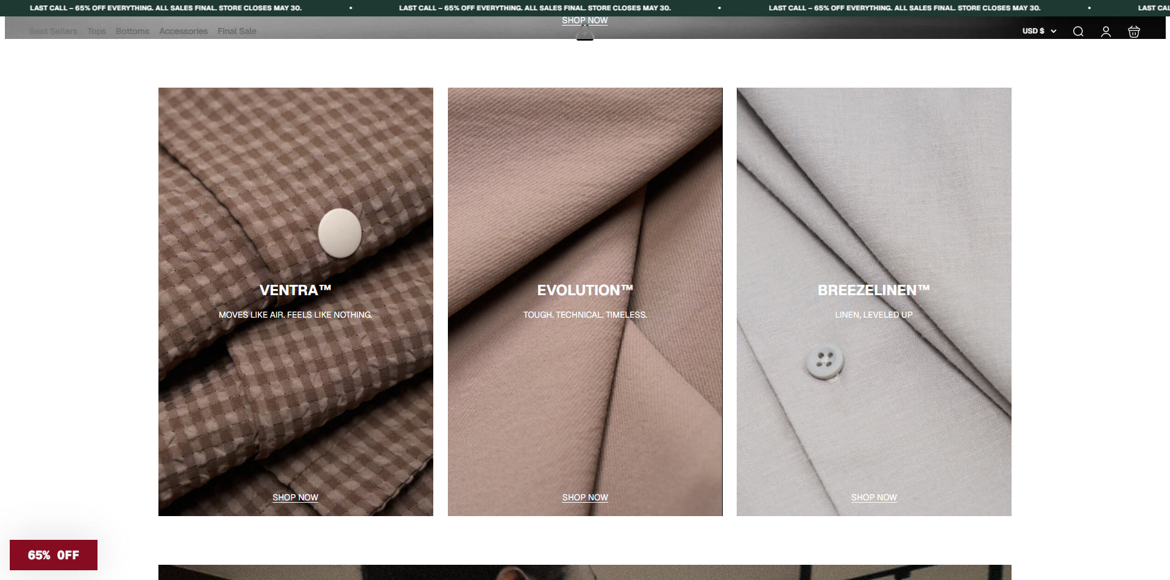Screen dimensions: 1170x580
Task: Click SHOP NOW on the Evolution card
Action: [x=585, y=497]
